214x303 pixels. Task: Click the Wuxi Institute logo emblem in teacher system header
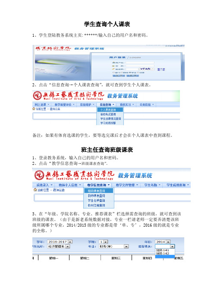(x=39, y=175)
